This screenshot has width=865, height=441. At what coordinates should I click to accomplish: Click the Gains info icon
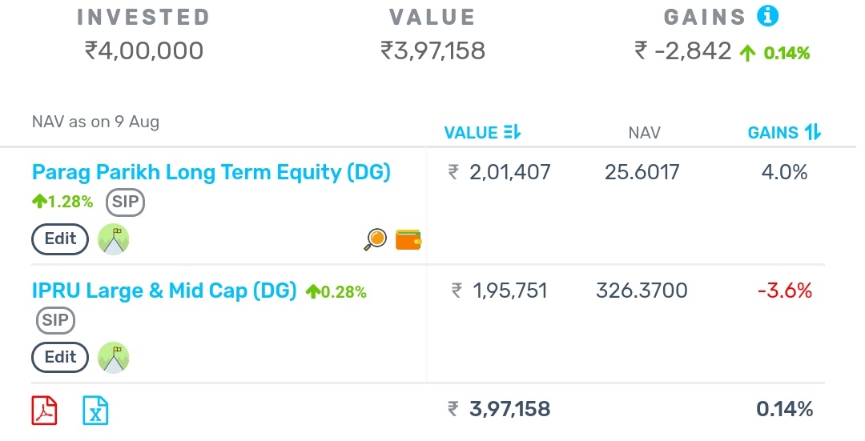click(x=767, y=16)
